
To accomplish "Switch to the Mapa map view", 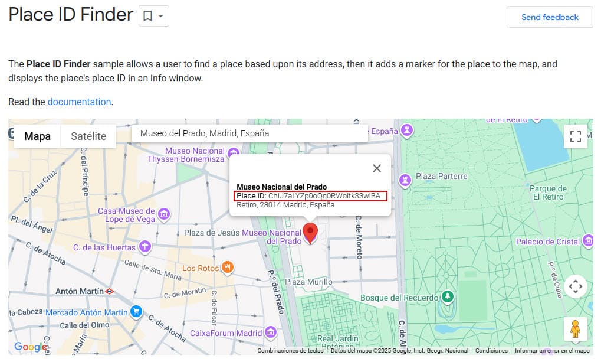I will pos(37,136).
